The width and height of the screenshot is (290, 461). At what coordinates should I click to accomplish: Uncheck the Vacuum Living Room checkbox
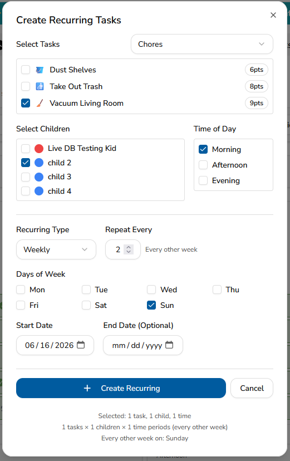[x=26, y=103]
